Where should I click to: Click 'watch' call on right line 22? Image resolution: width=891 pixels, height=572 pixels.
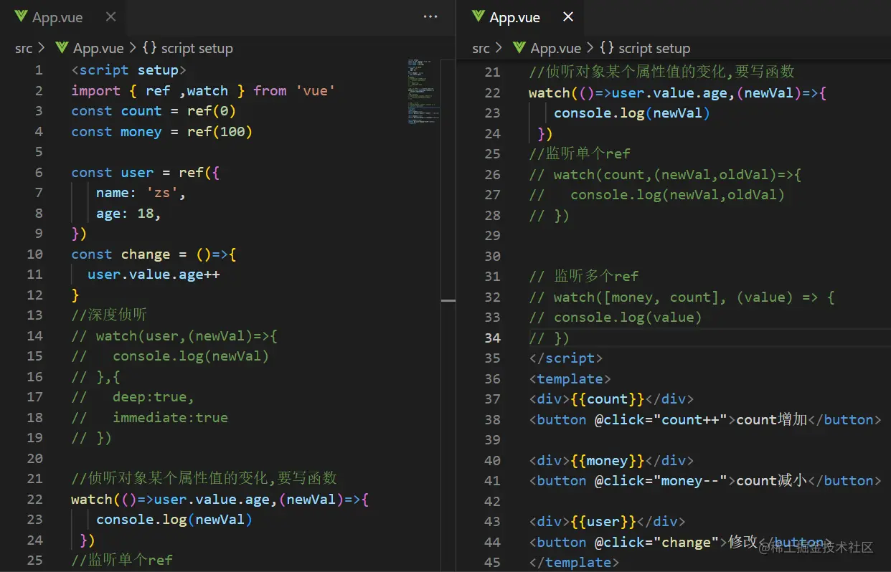[x=550, y=93]
